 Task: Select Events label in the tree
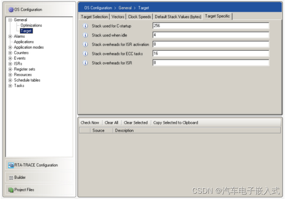pyautogui.click(x=20, y=59)
